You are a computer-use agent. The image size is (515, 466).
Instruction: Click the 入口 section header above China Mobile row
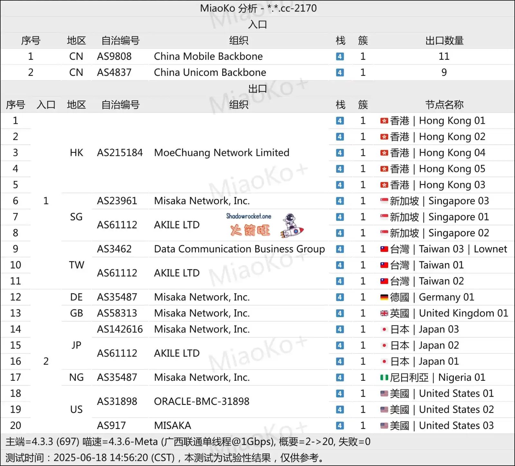click(x=257, y=24)
